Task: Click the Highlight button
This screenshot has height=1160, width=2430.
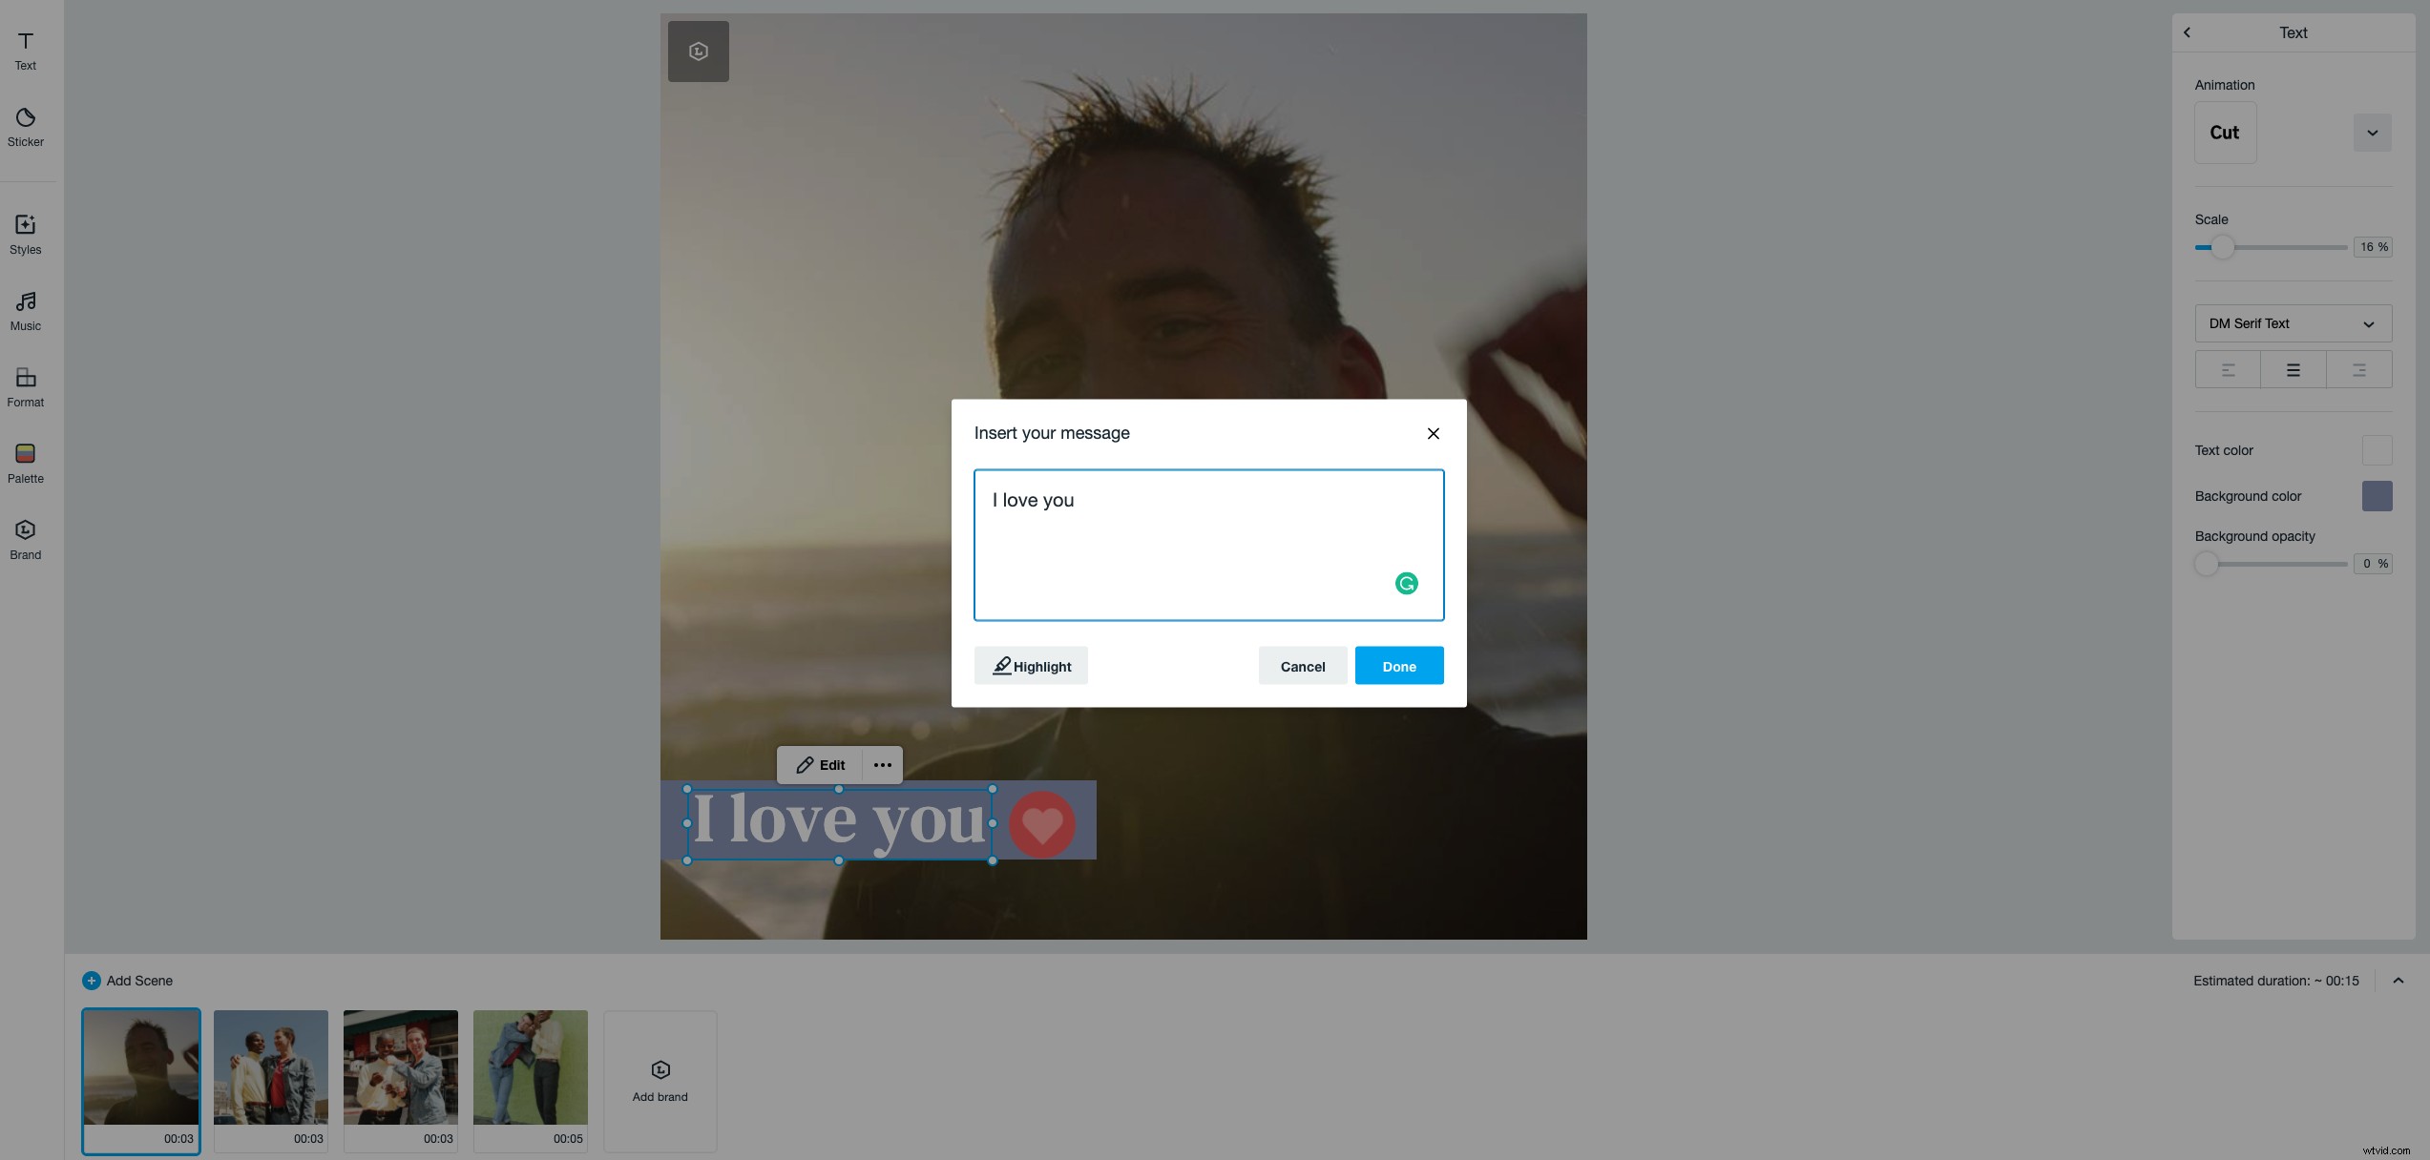Action: tap(1030, 665)
